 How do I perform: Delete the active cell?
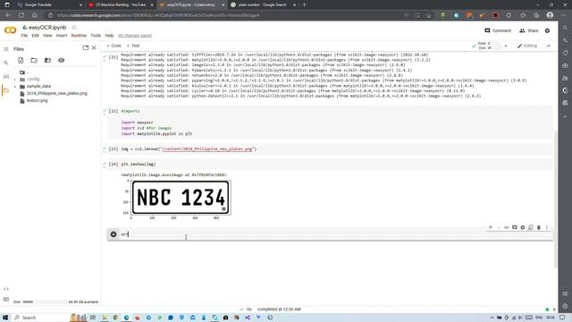(538, 227)
